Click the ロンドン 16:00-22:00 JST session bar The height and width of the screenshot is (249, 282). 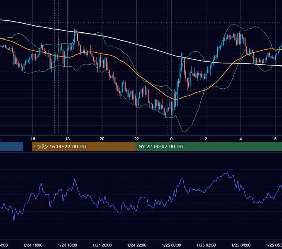point(84,146)
